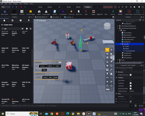Open the Rojo plugin
Screen dimensions: 145x116
coord(86,12)
